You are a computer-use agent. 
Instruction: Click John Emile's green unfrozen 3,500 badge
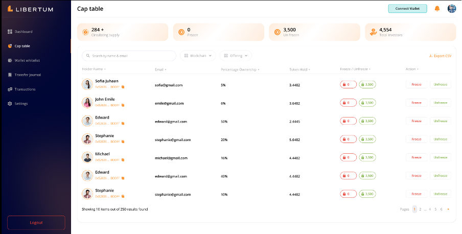pos(367,103)
